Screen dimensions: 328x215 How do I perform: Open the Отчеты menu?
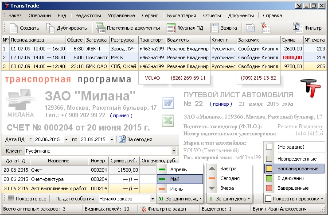[212, 15]
